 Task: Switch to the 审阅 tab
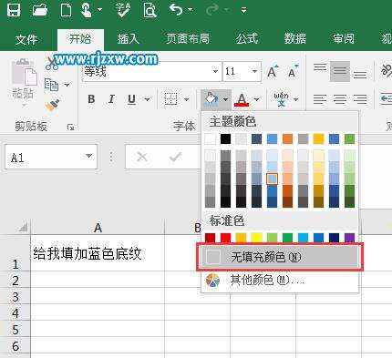click(344, 39)
